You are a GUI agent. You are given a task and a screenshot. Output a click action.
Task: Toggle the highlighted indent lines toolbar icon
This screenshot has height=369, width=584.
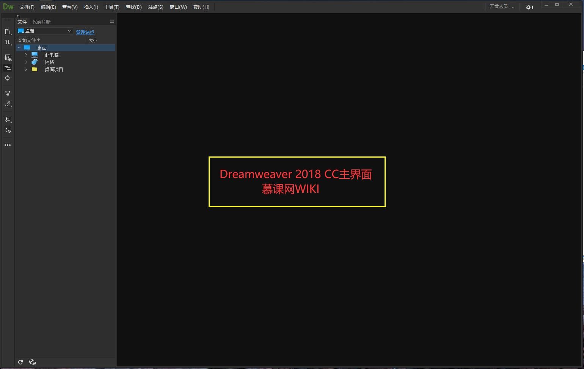pyautogui.click(x=7, y=68)
